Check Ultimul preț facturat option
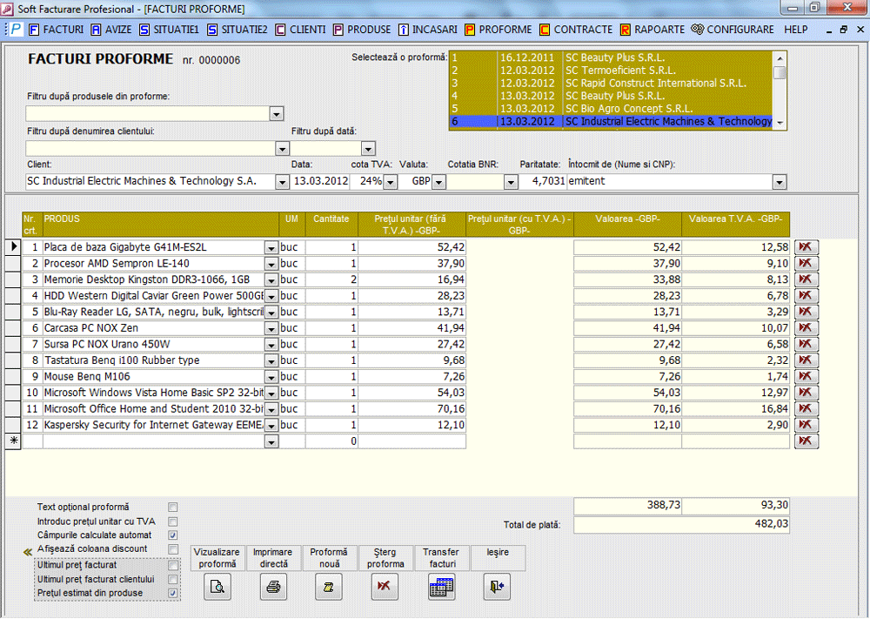The image size is (870, 619). click(x=173, y=566)
